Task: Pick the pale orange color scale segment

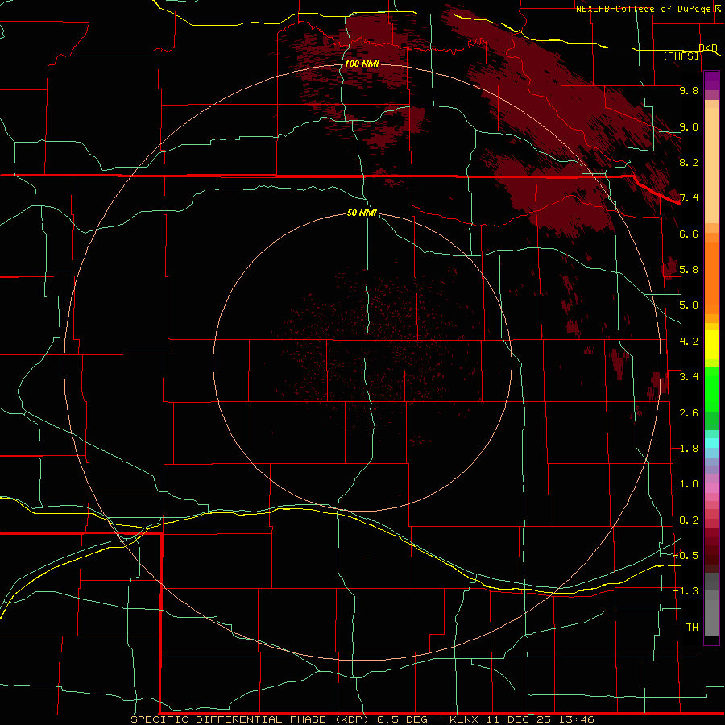Action: click(x=711, y=165)
